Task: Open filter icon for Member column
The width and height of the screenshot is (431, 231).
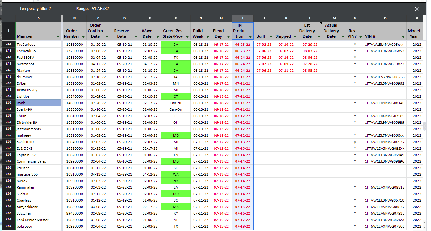Action: (x=58, y=36)
